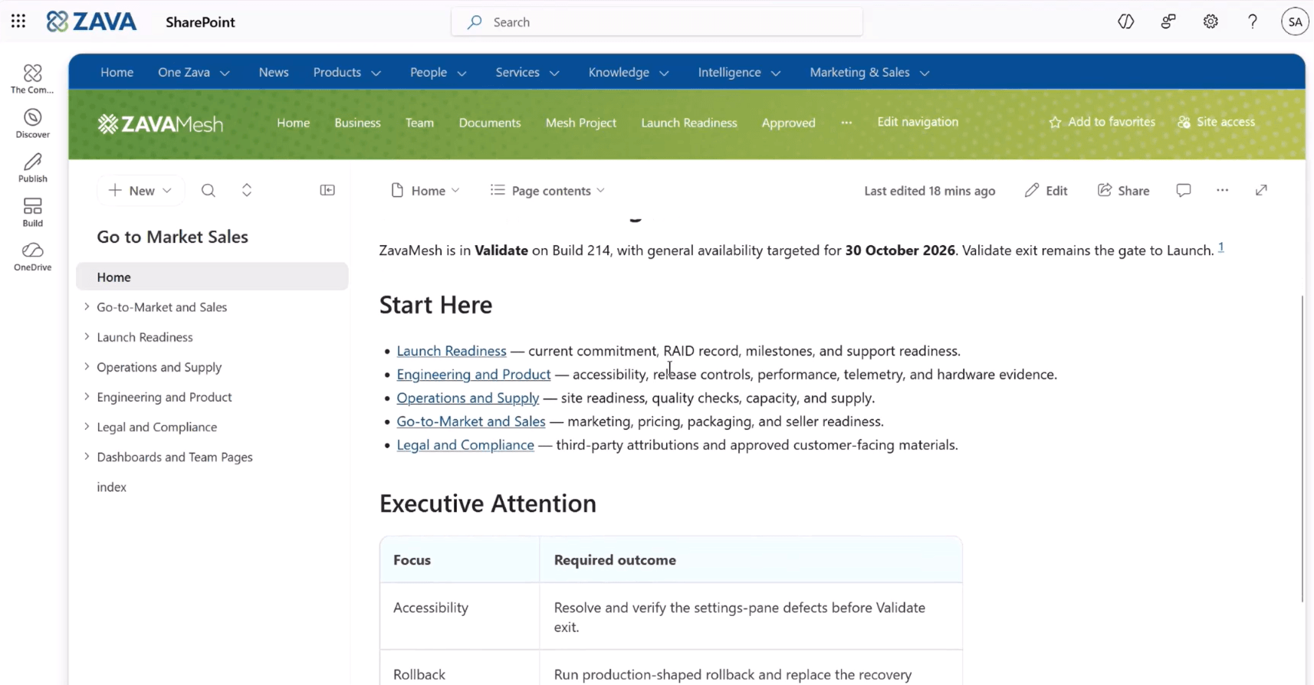Open the SA account avatar
The image size is (1314, 685).
coord(1295,21)
